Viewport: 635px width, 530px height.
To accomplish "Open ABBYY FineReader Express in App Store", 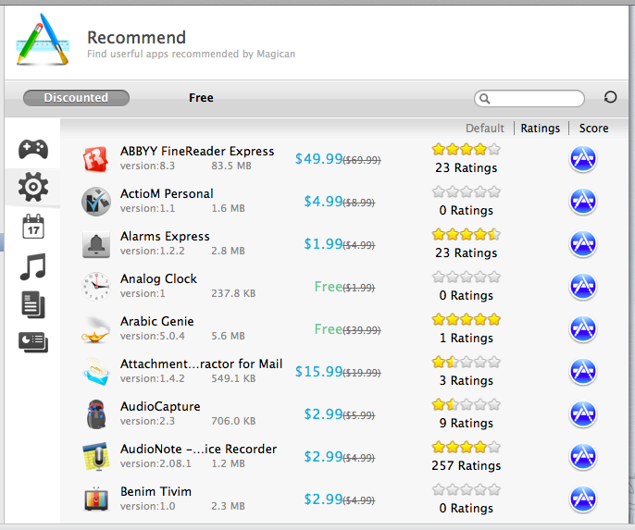I will (583, 158).
